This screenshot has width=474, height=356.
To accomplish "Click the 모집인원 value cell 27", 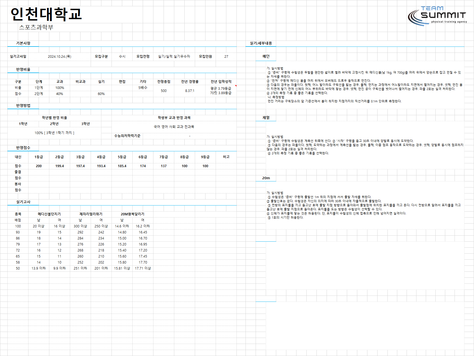I will click(x=226, y=56).
